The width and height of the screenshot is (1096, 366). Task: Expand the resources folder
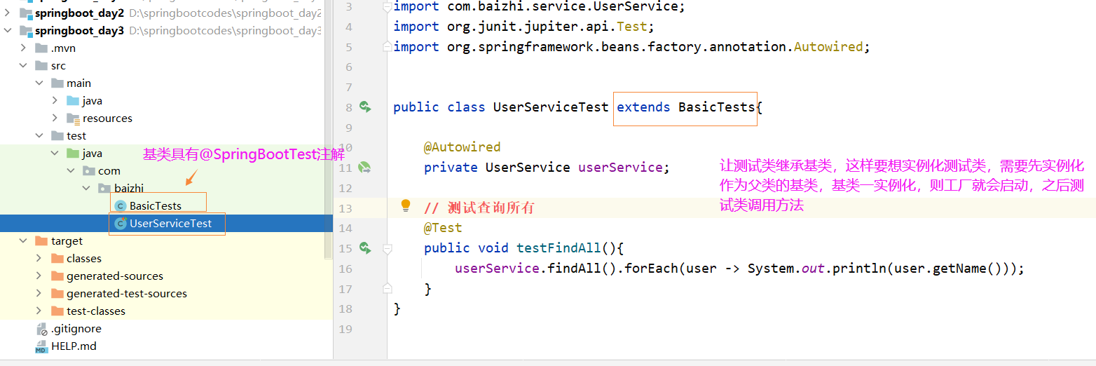pos(55,118)
